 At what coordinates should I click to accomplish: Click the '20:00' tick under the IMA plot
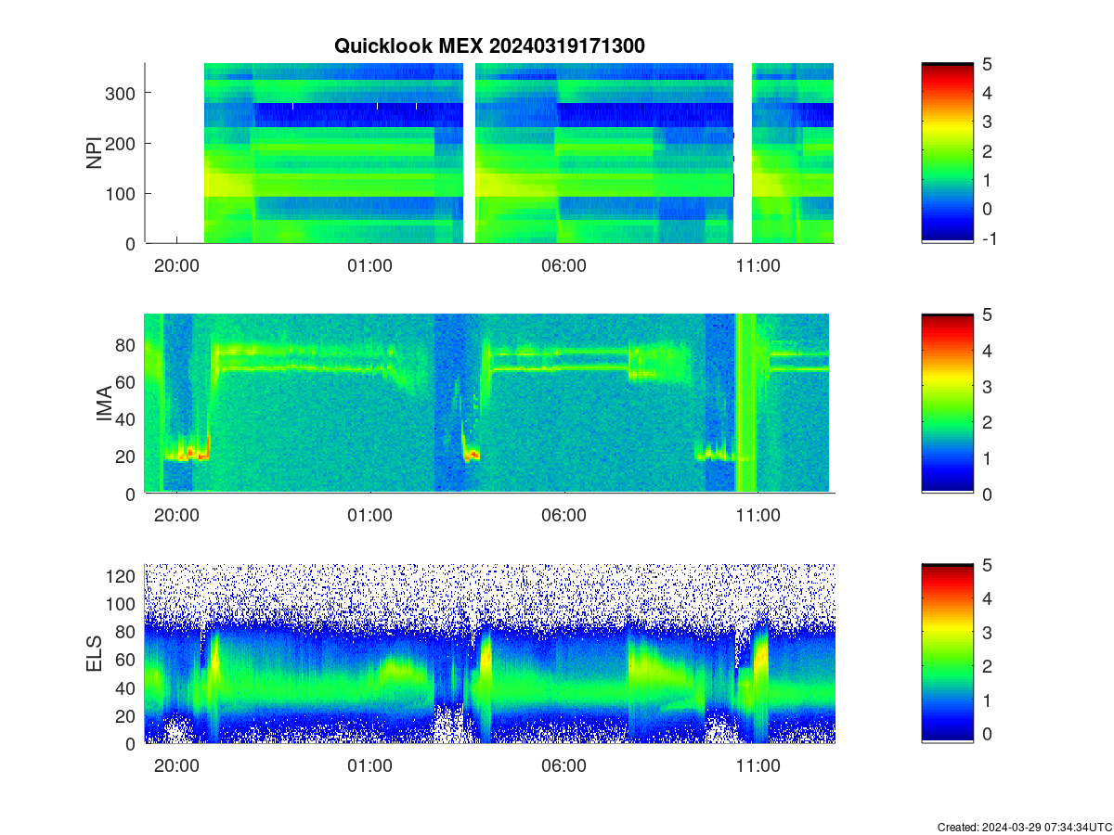pyautogui.click(x=176, y=515)
